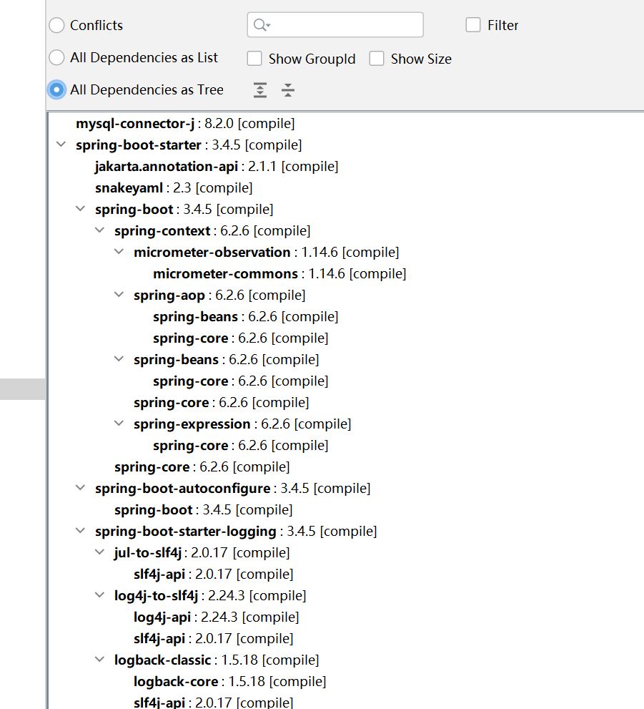
Task: Collapse the spring-boot-starter node
Action: (61, 145)
